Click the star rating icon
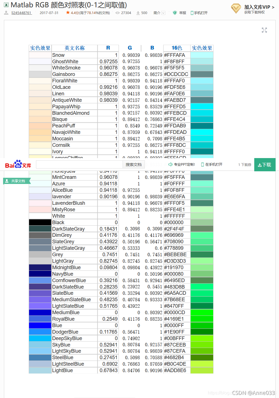279x398 pixels. 68,13
